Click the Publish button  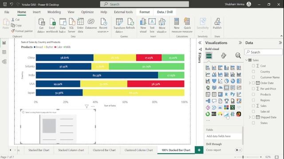click(217, 24)
